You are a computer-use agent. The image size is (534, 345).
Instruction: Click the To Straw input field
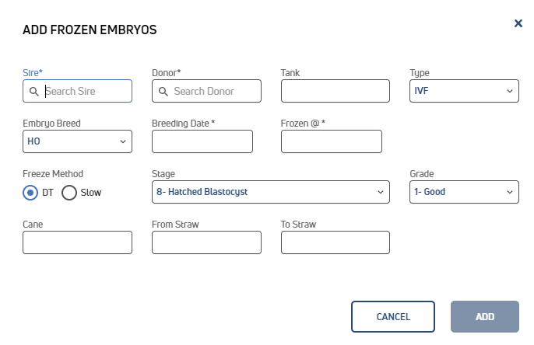click(x=335, y=242)
